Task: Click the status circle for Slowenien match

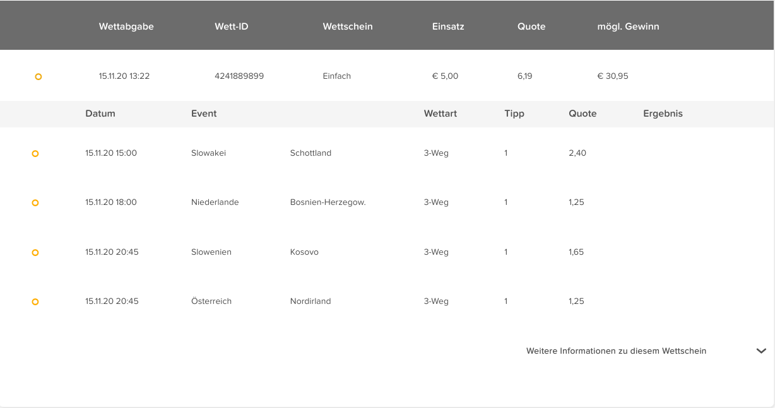Action: pyautogui.click(x=35, y=252)
